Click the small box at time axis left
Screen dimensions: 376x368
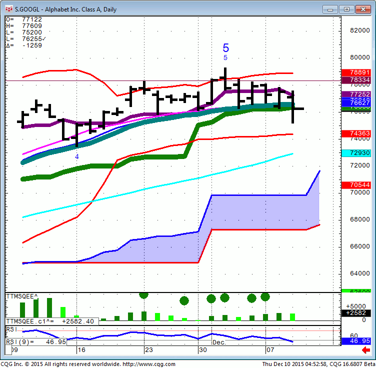(8, 350)
